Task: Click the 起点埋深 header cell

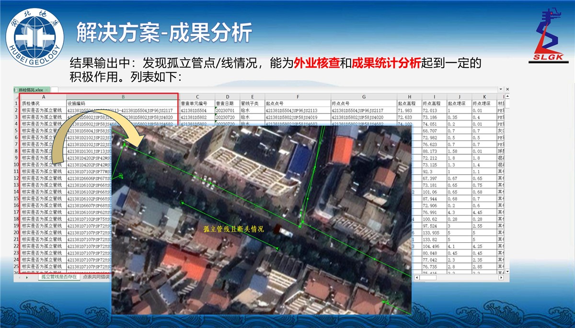Action: coord(459,103)
